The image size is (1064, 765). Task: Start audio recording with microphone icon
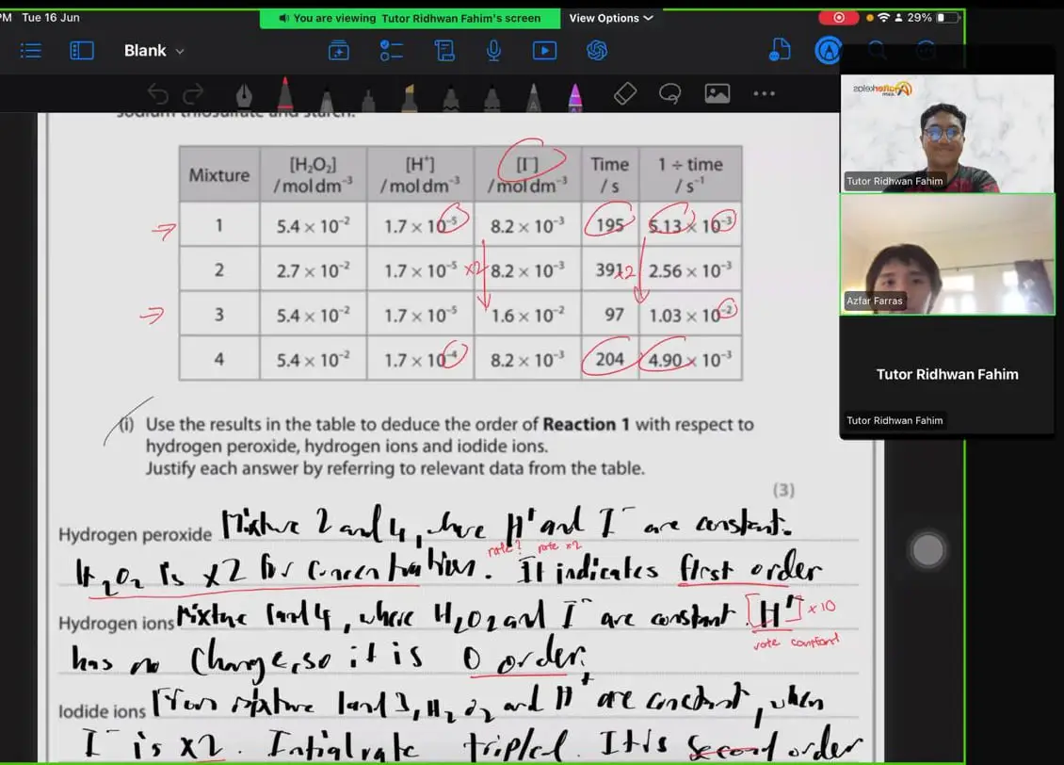(494, 51)
